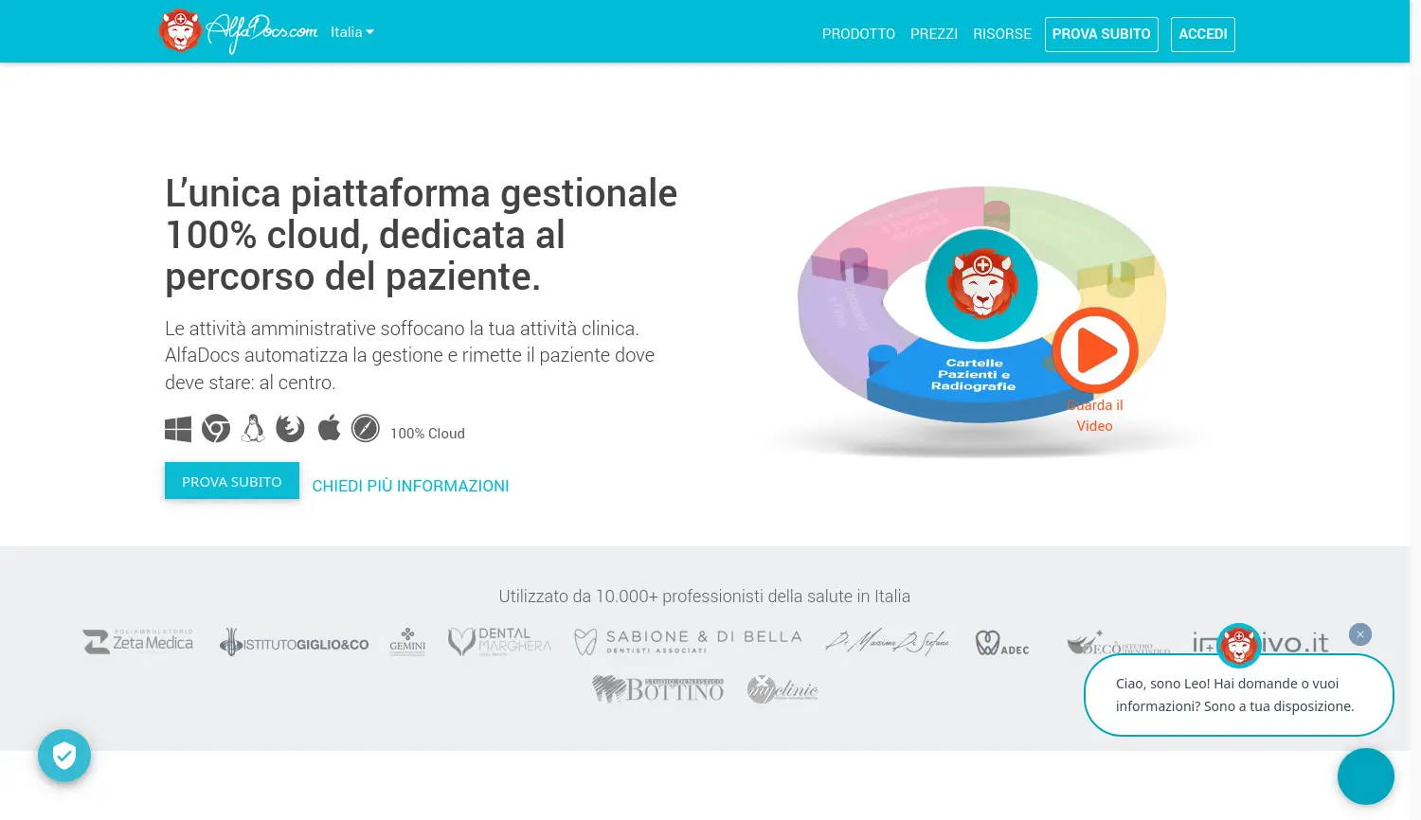Viewport: 1421px width, 820px height.
Task: Open the PREZZI menu
Action: (x=934, y=33)
